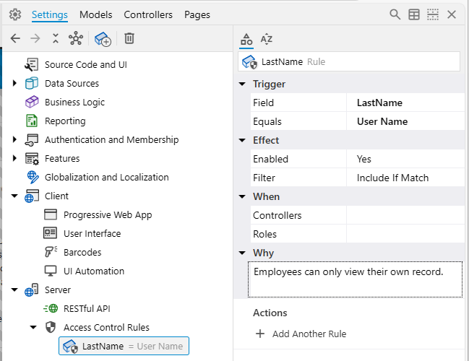
Task: Switch to categorized properties view
Action: coord(246,40)
